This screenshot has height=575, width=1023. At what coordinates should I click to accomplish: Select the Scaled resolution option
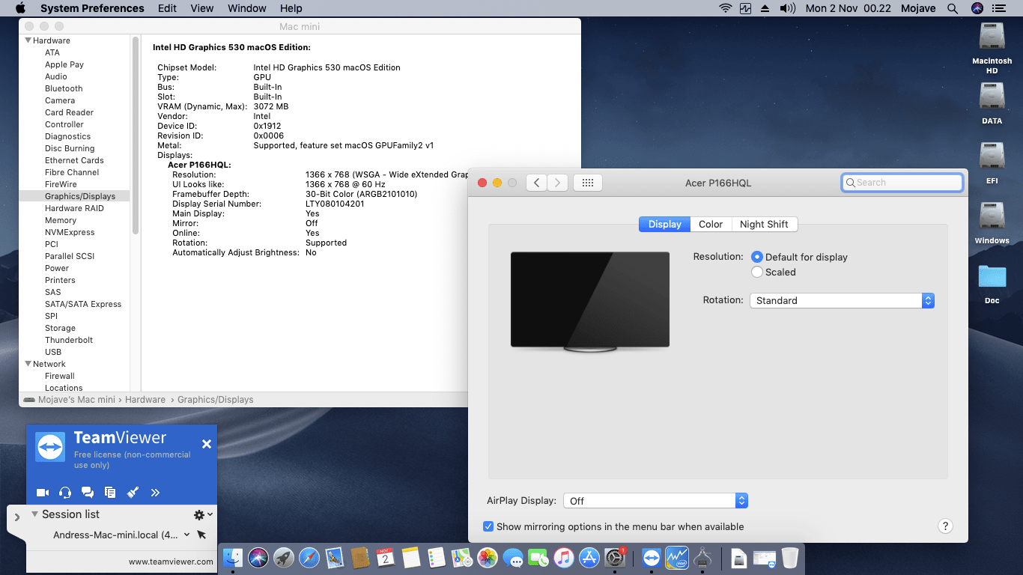pos(757,272)
